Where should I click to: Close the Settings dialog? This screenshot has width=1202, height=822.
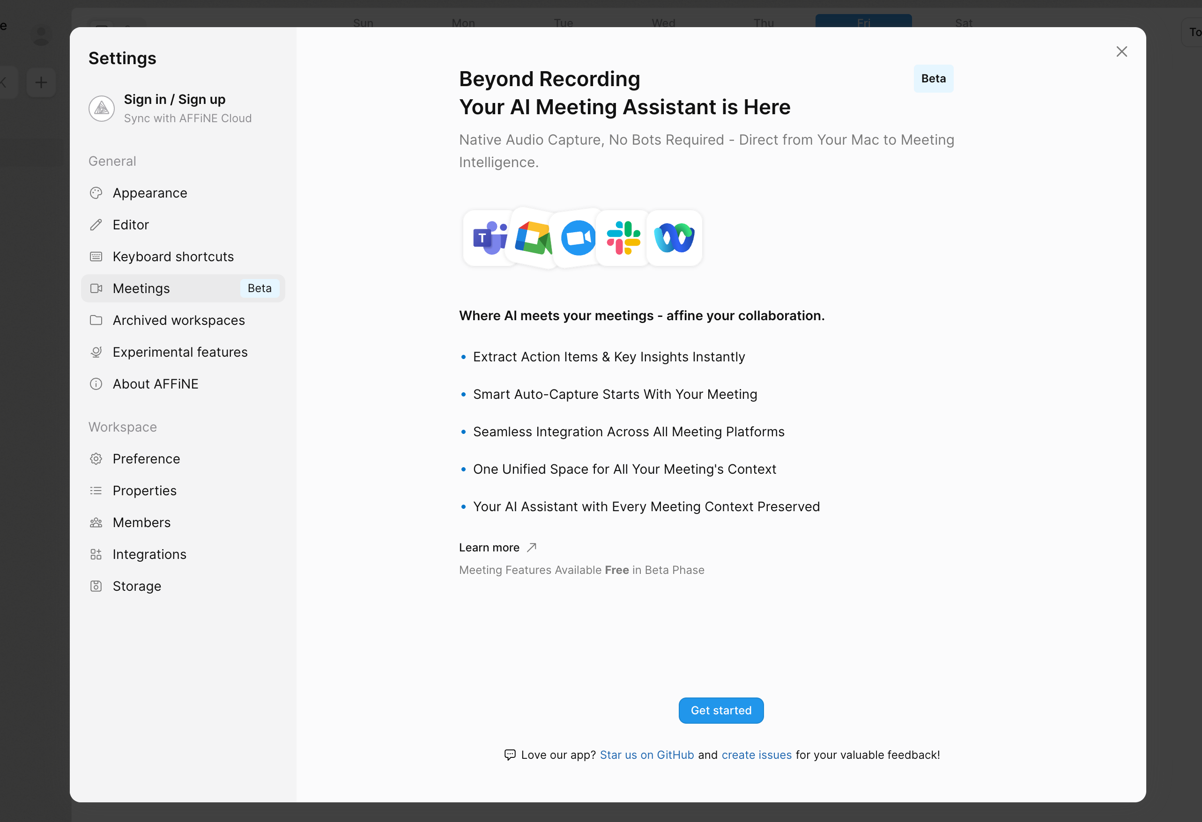pyautogui.click(x=1121, y=51)
